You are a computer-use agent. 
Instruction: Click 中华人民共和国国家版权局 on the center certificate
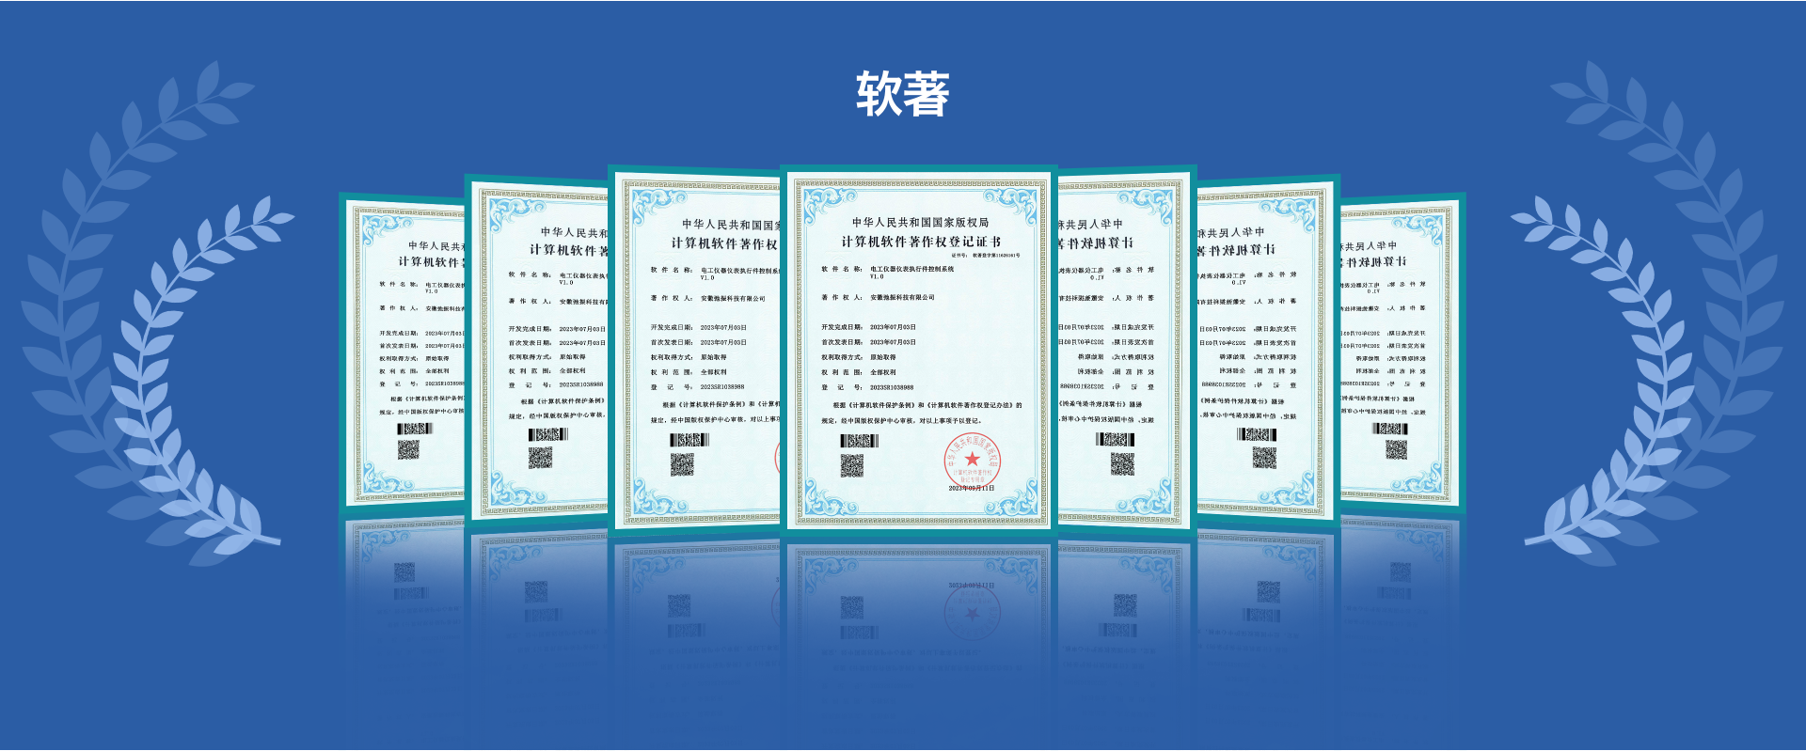pyautogui.click(x=920, y=223)
